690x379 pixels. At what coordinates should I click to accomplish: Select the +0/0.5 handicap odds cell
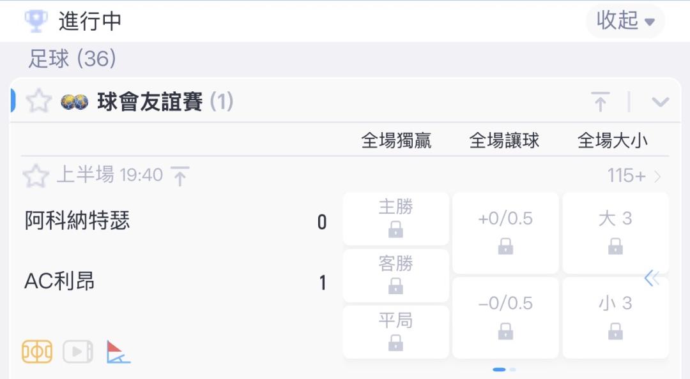(x=505, y=233)
